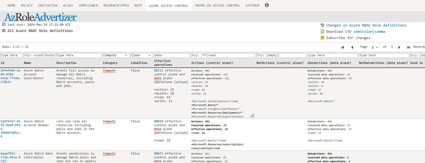Focus the NotDataActions filter input
This screenshot has width=425, height=163.
384,55
